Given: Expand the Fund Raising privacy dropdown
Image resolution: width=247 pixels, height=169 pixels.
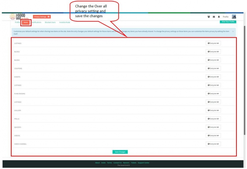Looking at the screenshot, I should [x=213, y=93].
